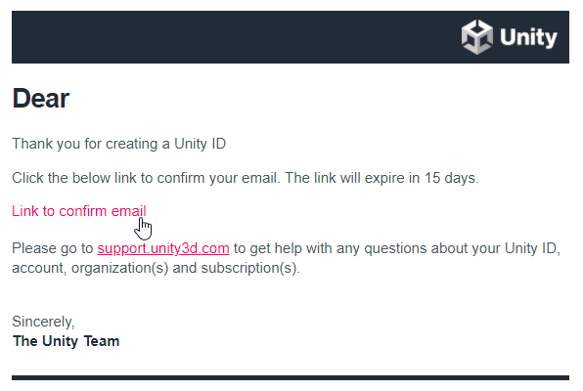Click the dark footer divider line
This screenshot has height=391, width=583.
291,377
